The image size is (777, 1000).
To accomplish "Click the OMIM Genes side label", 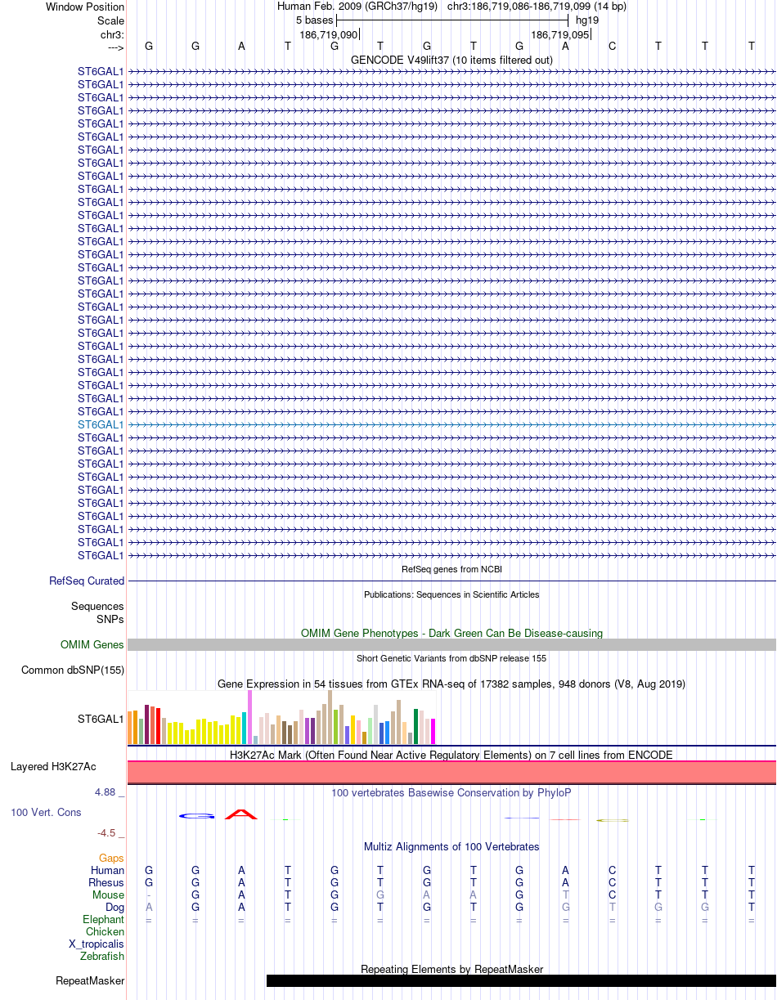I will (92, 645).
